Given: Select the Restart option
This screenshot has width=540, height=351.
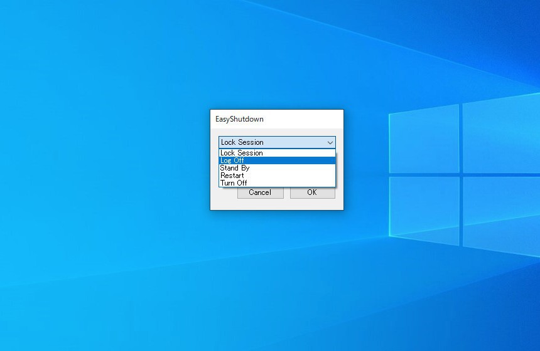Looking at the screenshot, I should pyautogui.click(x=232, y=175).
